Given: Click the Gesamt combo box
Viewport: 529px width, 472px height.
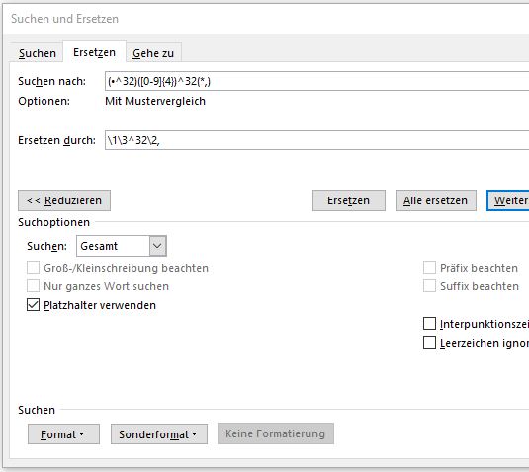Looking at the screenshot, I should [122, 246].
